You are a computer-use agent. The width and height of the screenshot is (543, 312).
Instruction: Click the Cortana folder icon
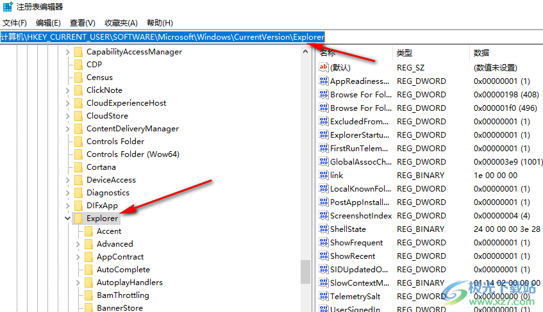pyautogui.click(x=79, y=167)
